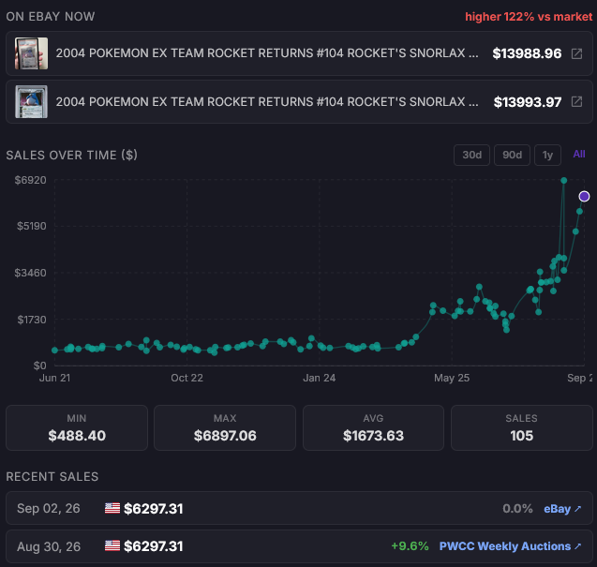Open external link for $13993.97 listing
This screenshot has height=567, width=597.
click(x=576, y=101)
